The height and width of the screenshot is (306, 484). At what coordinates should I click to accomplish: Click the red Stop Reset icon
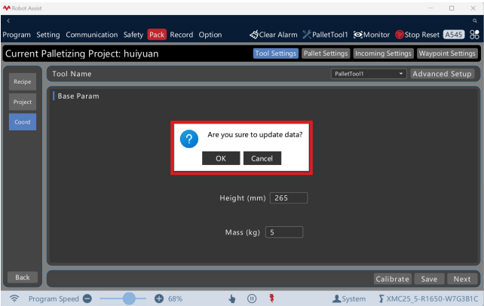[x=400, y=35]
